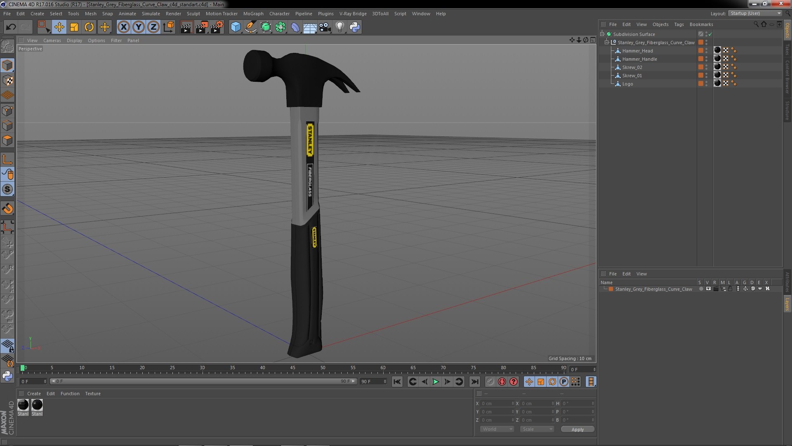Open material manager Texture menu

click(x=92, y=394)
